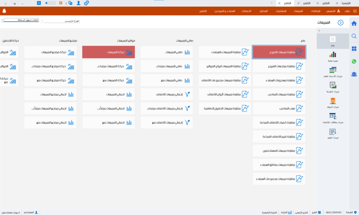Open the highlighted حركة المبيعات report

click(108, 52)
